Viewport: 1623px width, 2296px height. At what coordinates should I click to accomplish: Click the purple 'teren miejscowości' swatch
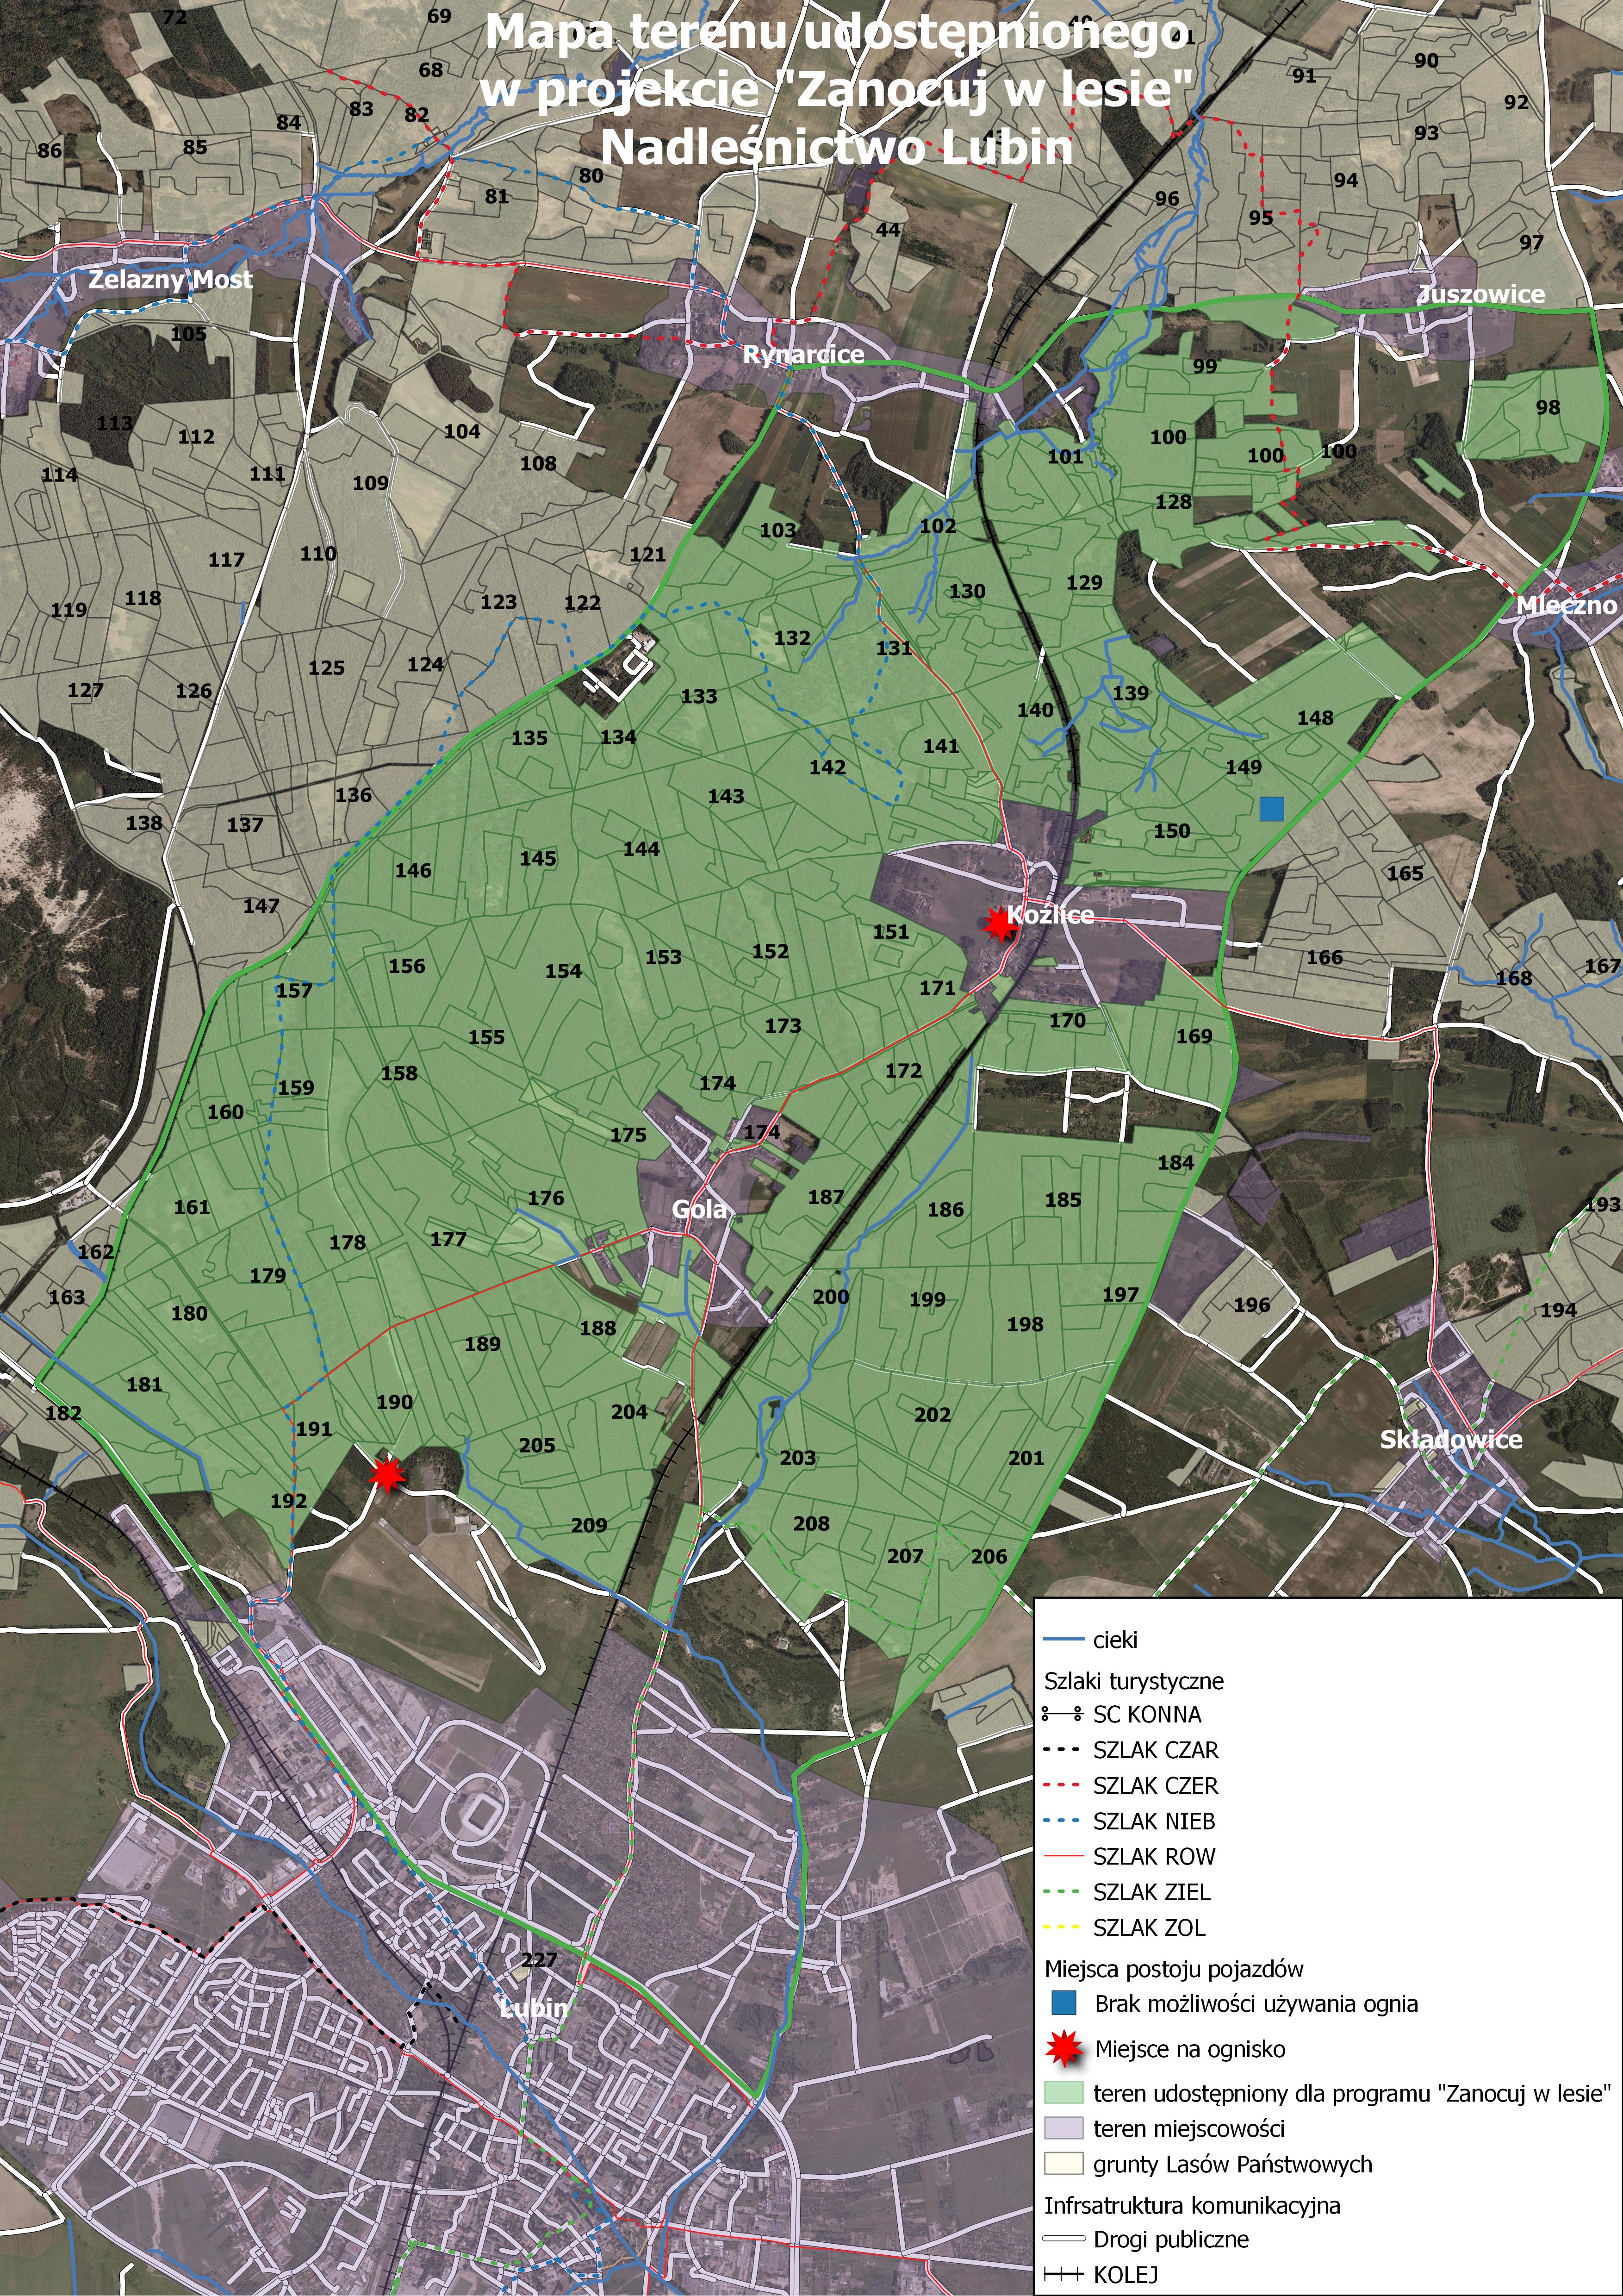pos(1063,2128)
